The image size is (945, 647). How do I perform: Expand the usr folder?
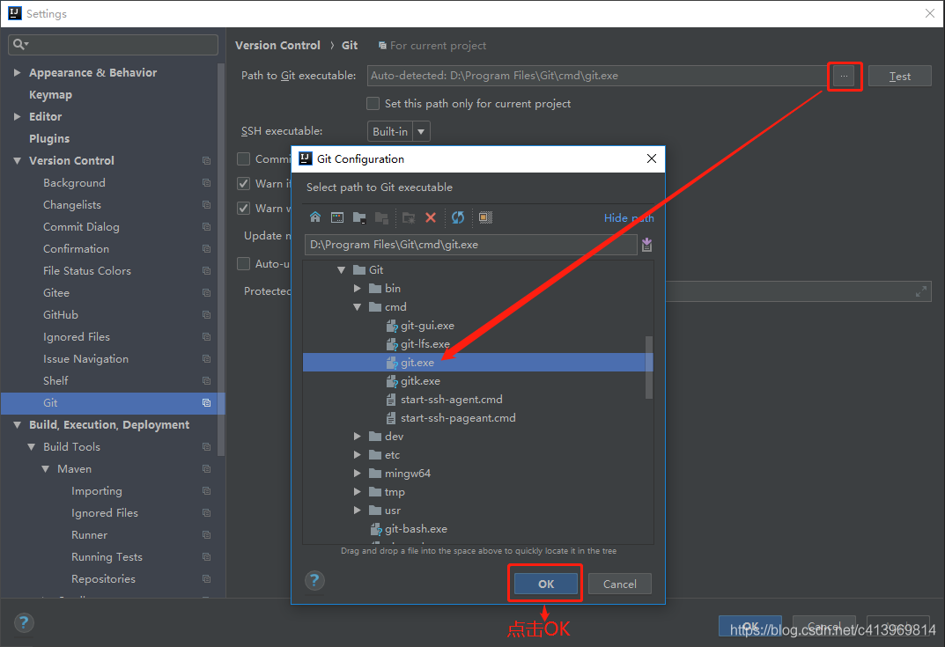(x=358, y=511)
